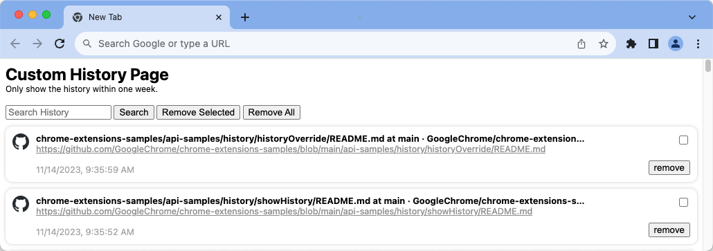Open the showHistory README.md GitHub link
Image resolution: width=713 pixels, height=251 pixels.
[285, 212]
